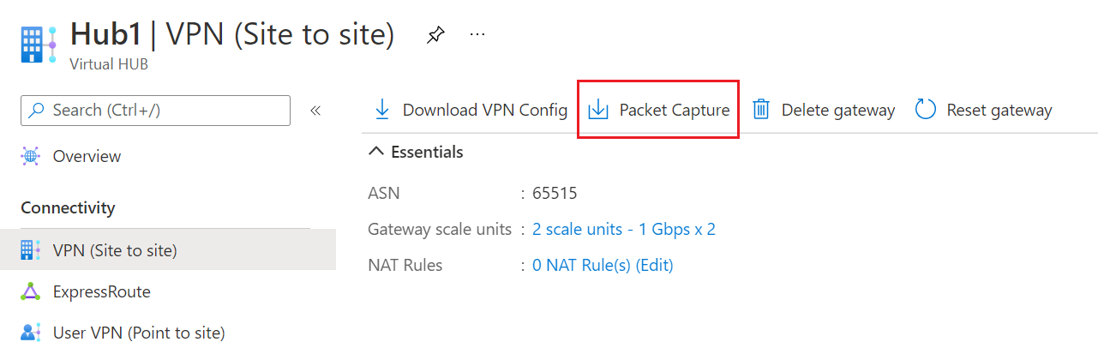Viewport: 1098px width, 348px height.
Task: Open VPN (Site to site) menu item
Action: [115, 250]
